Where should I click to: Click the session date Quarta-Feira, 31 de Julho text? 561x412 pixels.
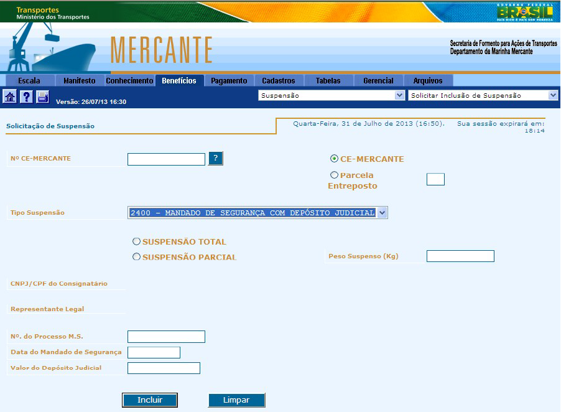(x=369, y=123)
